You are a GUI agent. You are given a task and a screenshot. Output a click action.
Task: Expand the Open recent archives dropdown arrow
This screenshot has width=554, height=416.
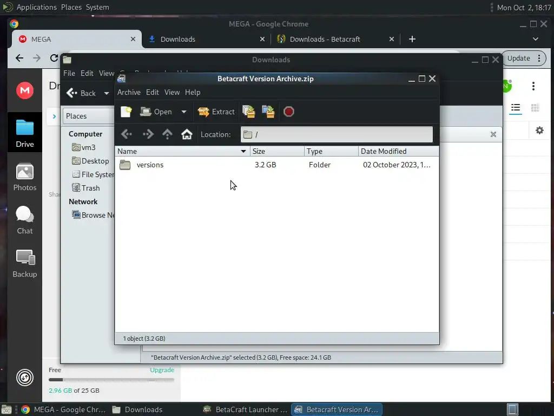pyautogui.click(x=184, y=112)
